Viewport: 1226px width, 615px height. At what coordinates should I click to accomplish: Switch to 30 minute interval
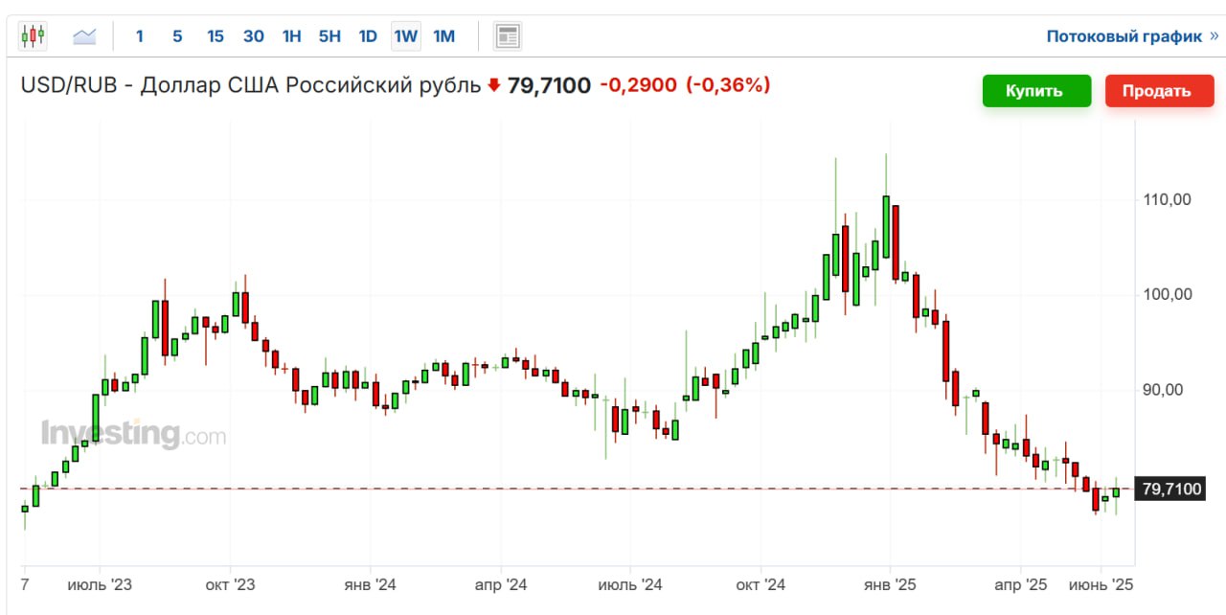coord(253,36)
